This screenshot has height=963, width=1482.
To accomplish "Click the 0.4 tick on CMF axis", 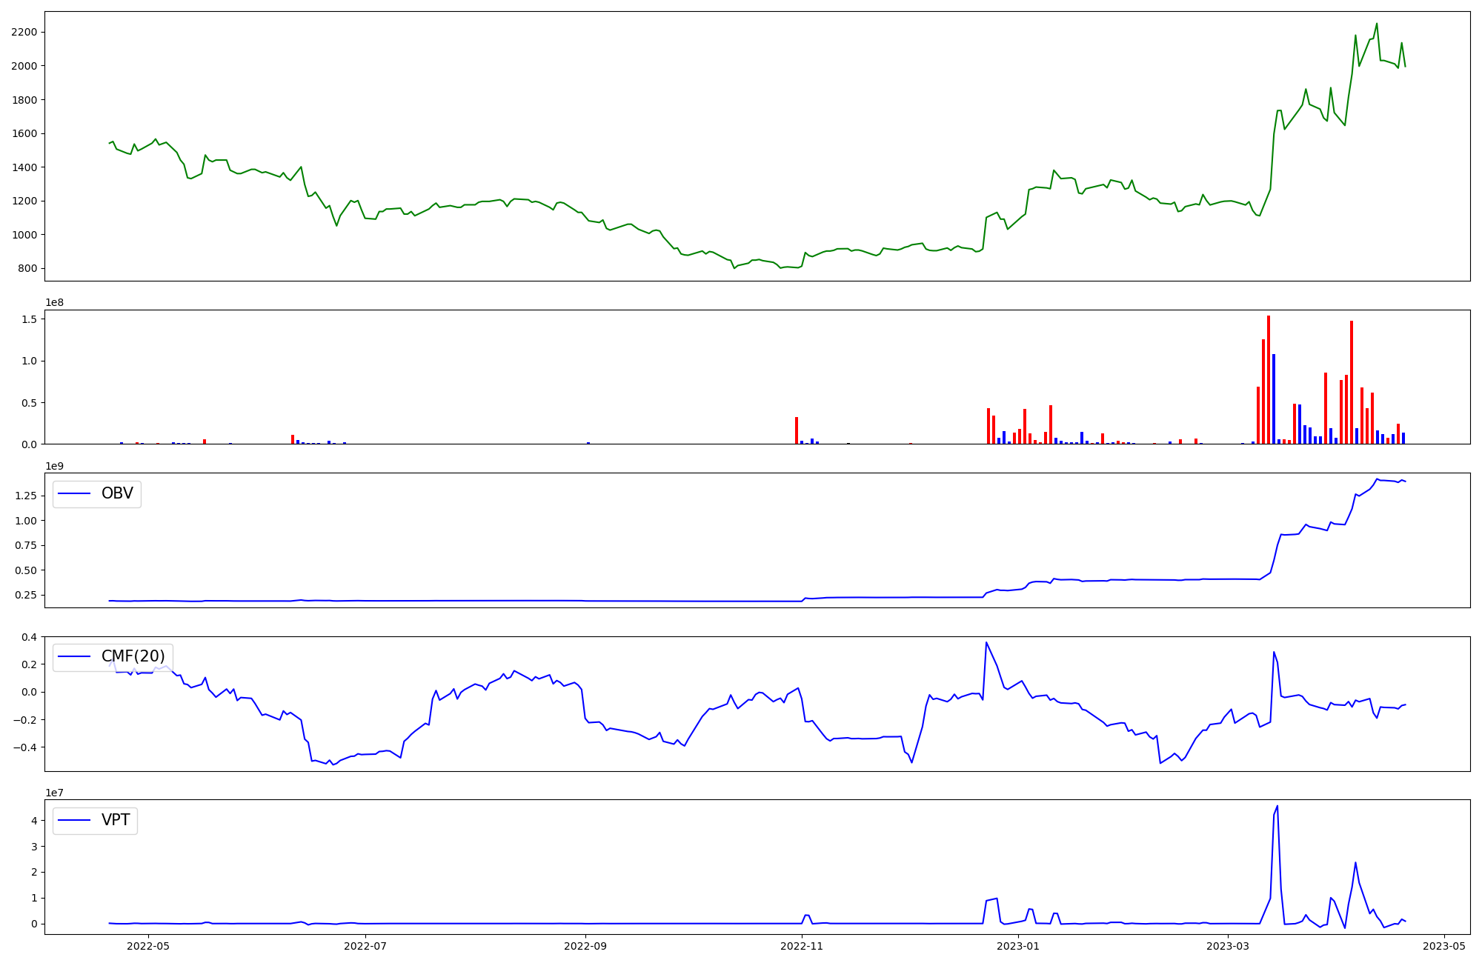I will (29, 637).
